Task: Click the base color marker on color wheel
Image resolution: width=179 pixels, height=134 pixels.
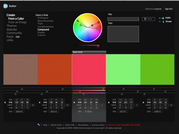Action: (x=98, y=28)
